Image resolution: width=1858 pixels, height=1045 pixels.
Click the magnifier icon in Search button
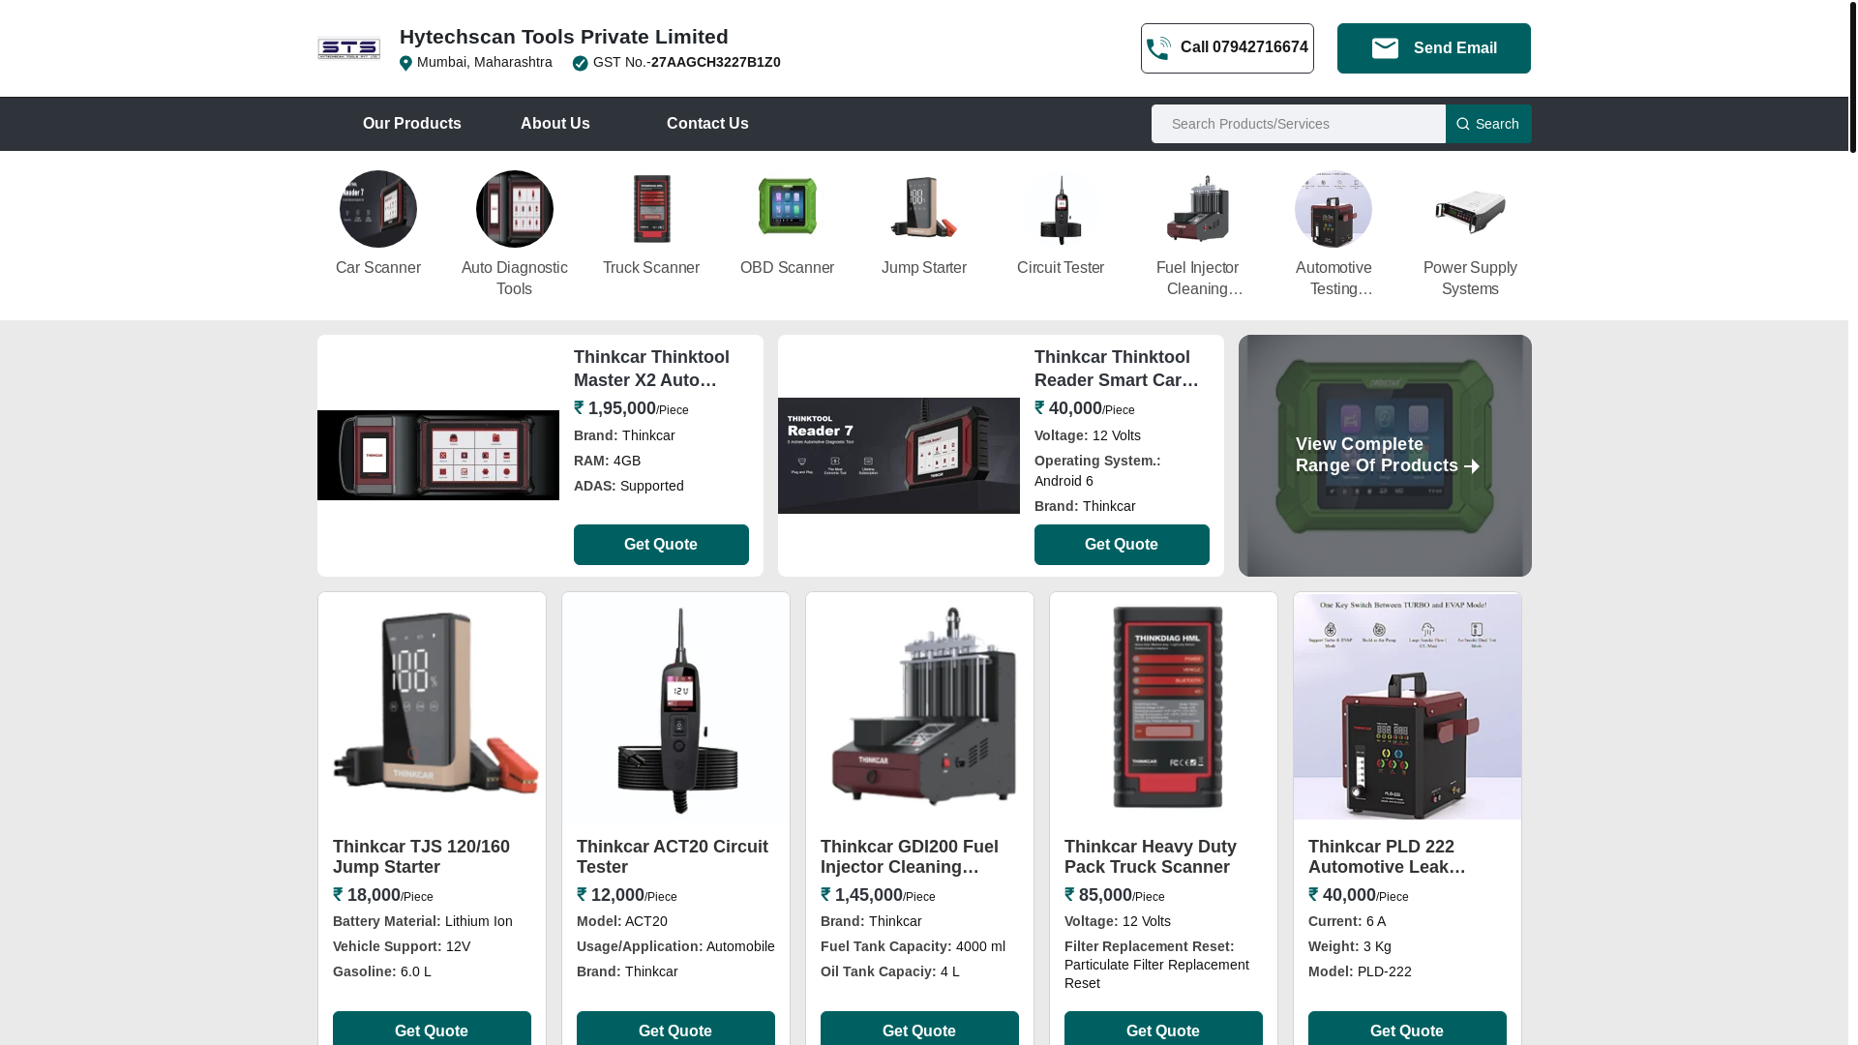[1462, 124]
